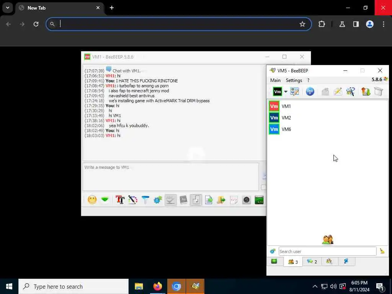Toggle the enter-key send option icon
Viewport: 392px width, 294px height.
coord(196,200)
